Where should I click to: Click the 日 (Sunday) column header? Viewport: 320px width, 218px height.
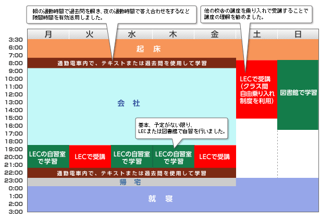tap(298, 34)
